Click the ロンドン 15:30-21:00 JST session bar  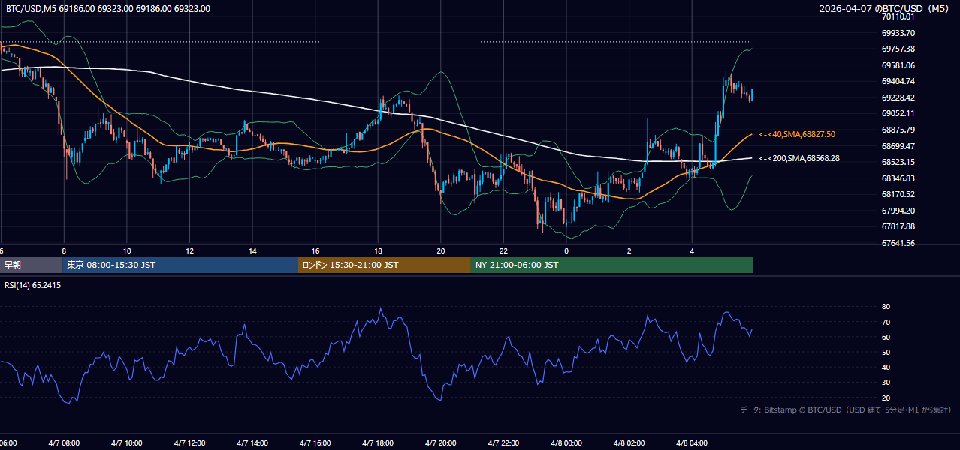[385, 265]
